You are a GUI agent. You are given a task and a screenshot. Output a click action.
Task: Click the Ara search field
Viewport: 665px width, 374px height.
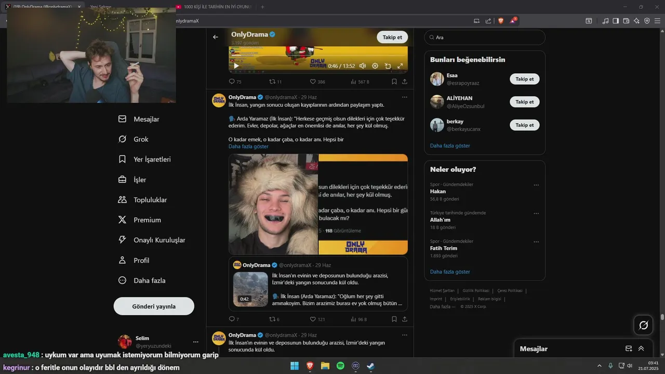[x=485, y=37]
